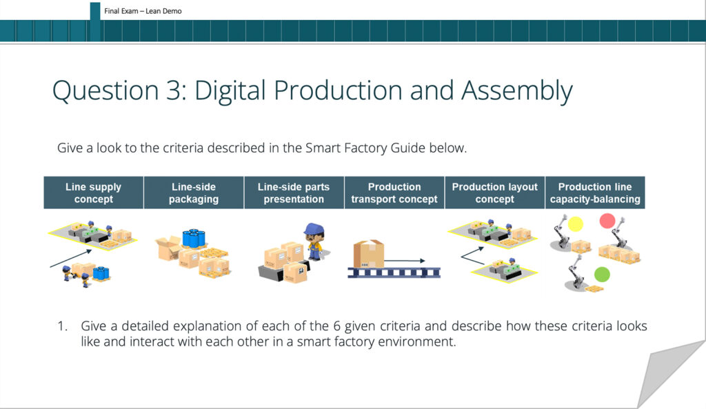Select the Production transport concept header cell
Image resolution: width=706 pixels, height=409 pixels.
(x=394, y=193)
